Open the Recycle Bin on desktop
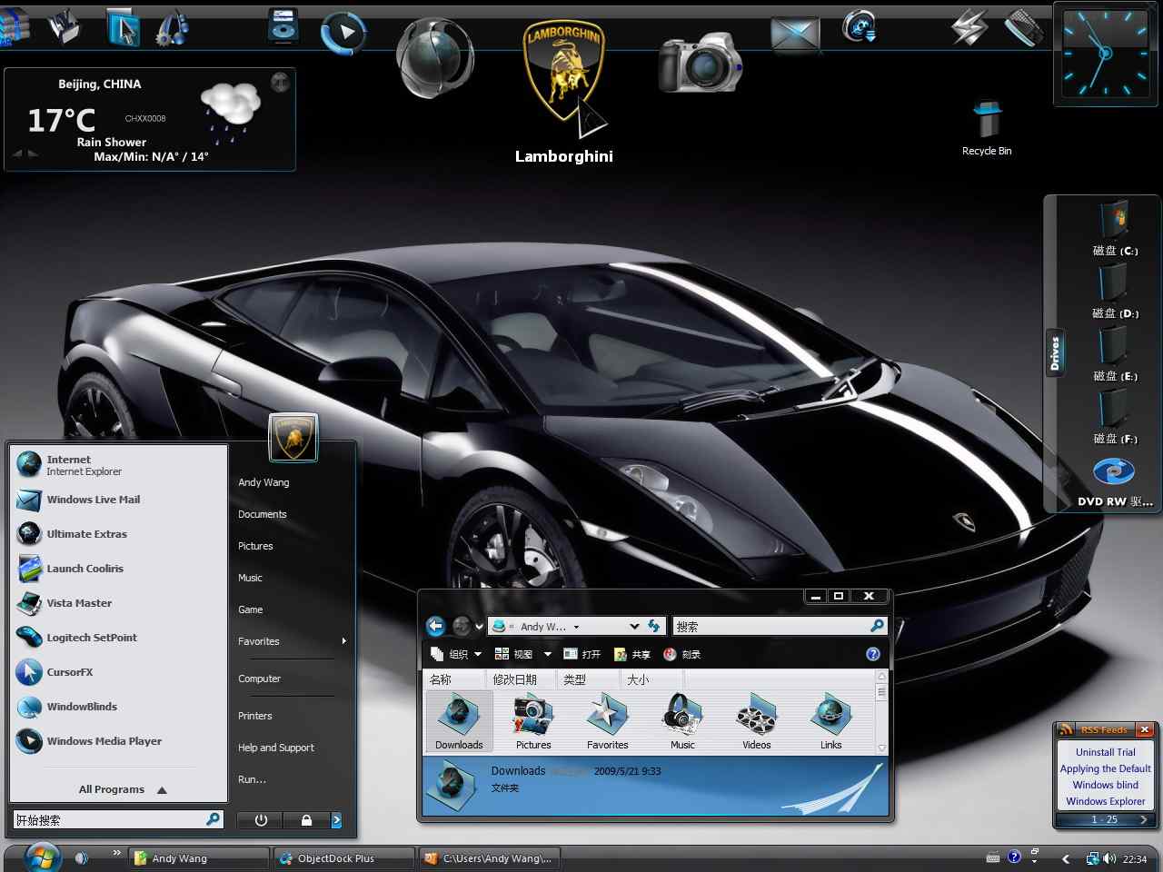The width and height of the screenshot is (1163, 872). (x=987, y=127)
